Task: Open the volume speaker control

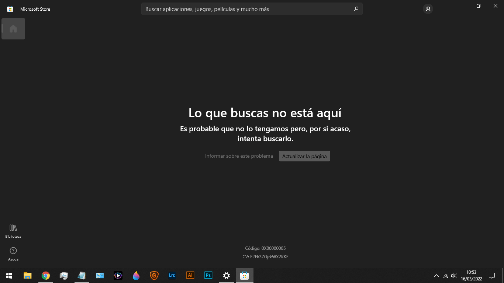Action: (454, 276)
